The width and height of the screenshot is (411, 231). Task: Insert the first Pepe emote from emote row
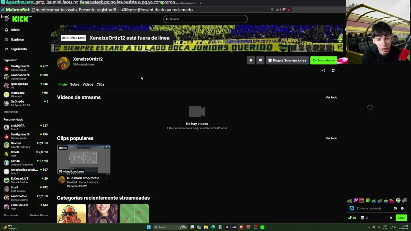point(350,201)
